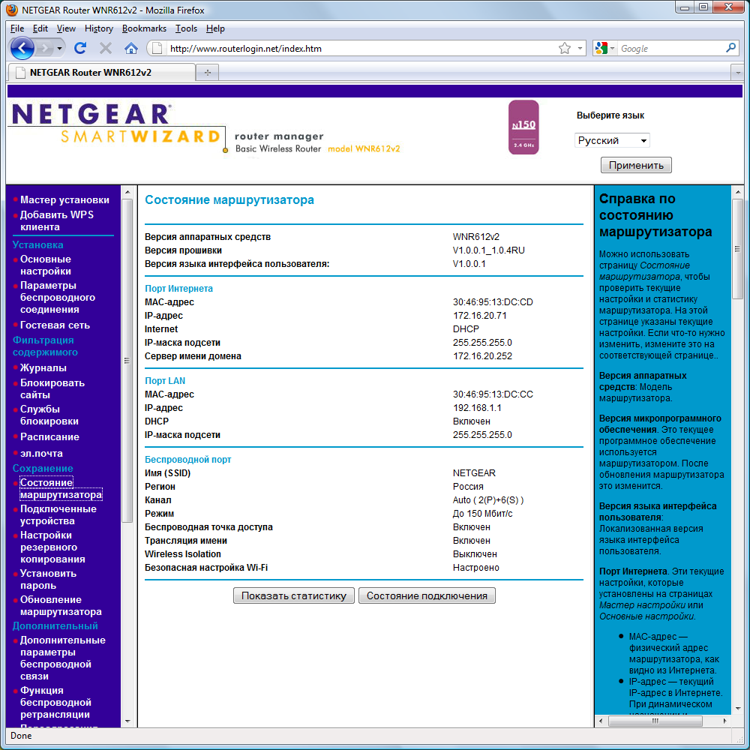This screenshot has width=750, height=750.
Task: Open the Русский language selector
Action: [611, 139]
